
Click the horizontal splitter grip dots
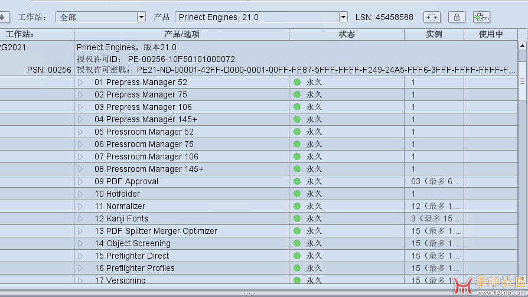pos(249,293)
